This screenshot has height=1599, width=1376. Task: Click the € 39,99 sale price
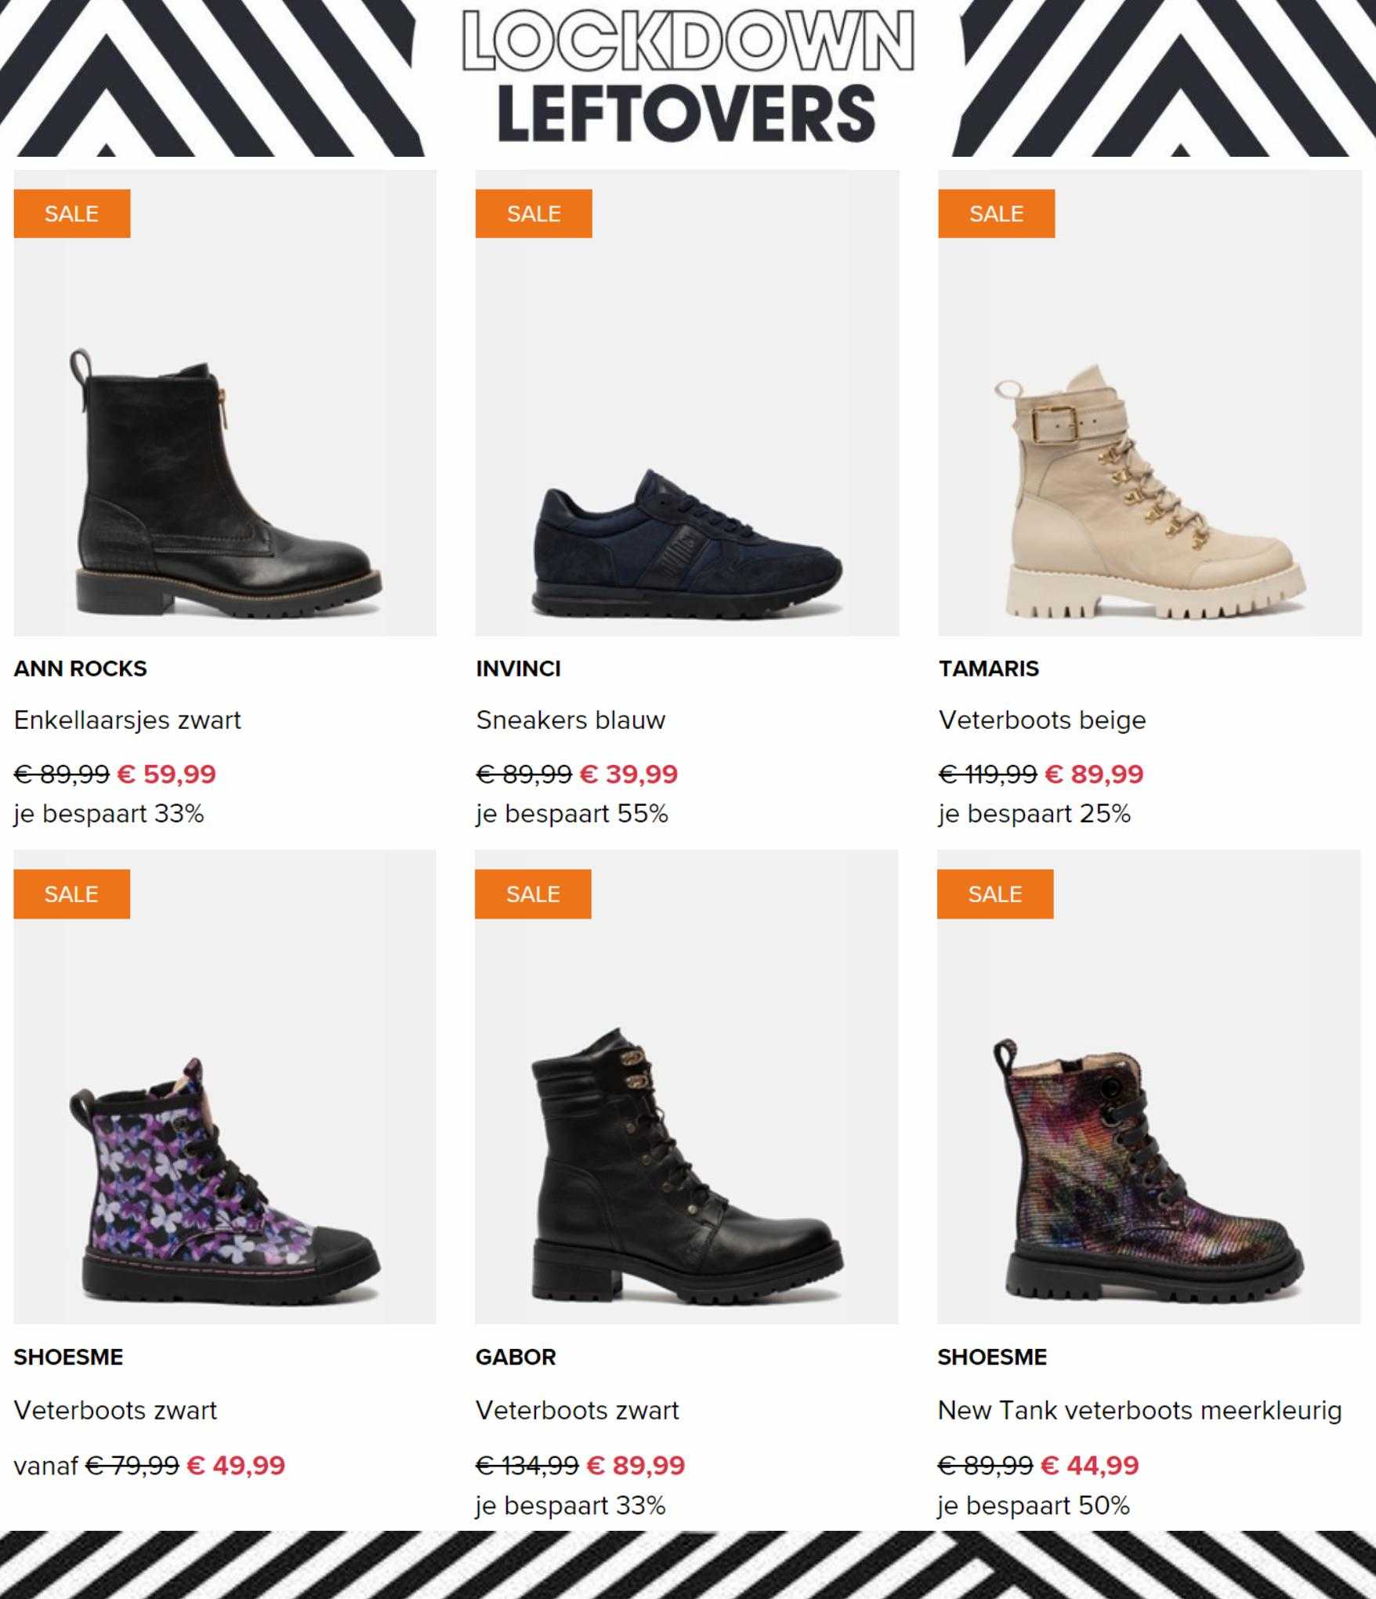click(629, 774)
